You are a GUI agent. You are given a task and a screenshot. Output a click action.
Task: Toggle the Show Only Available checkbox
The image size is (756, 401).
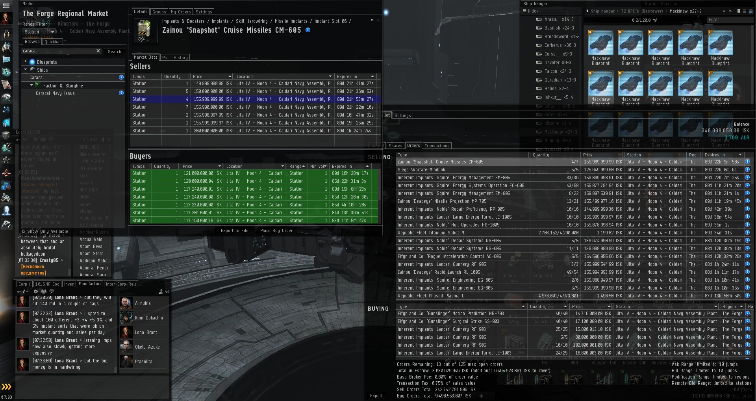point(24,231)
